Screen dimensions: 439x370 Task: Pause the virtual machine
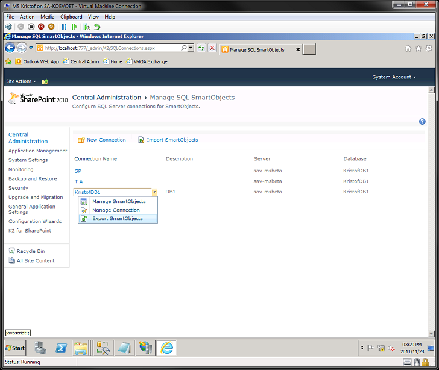64,27
